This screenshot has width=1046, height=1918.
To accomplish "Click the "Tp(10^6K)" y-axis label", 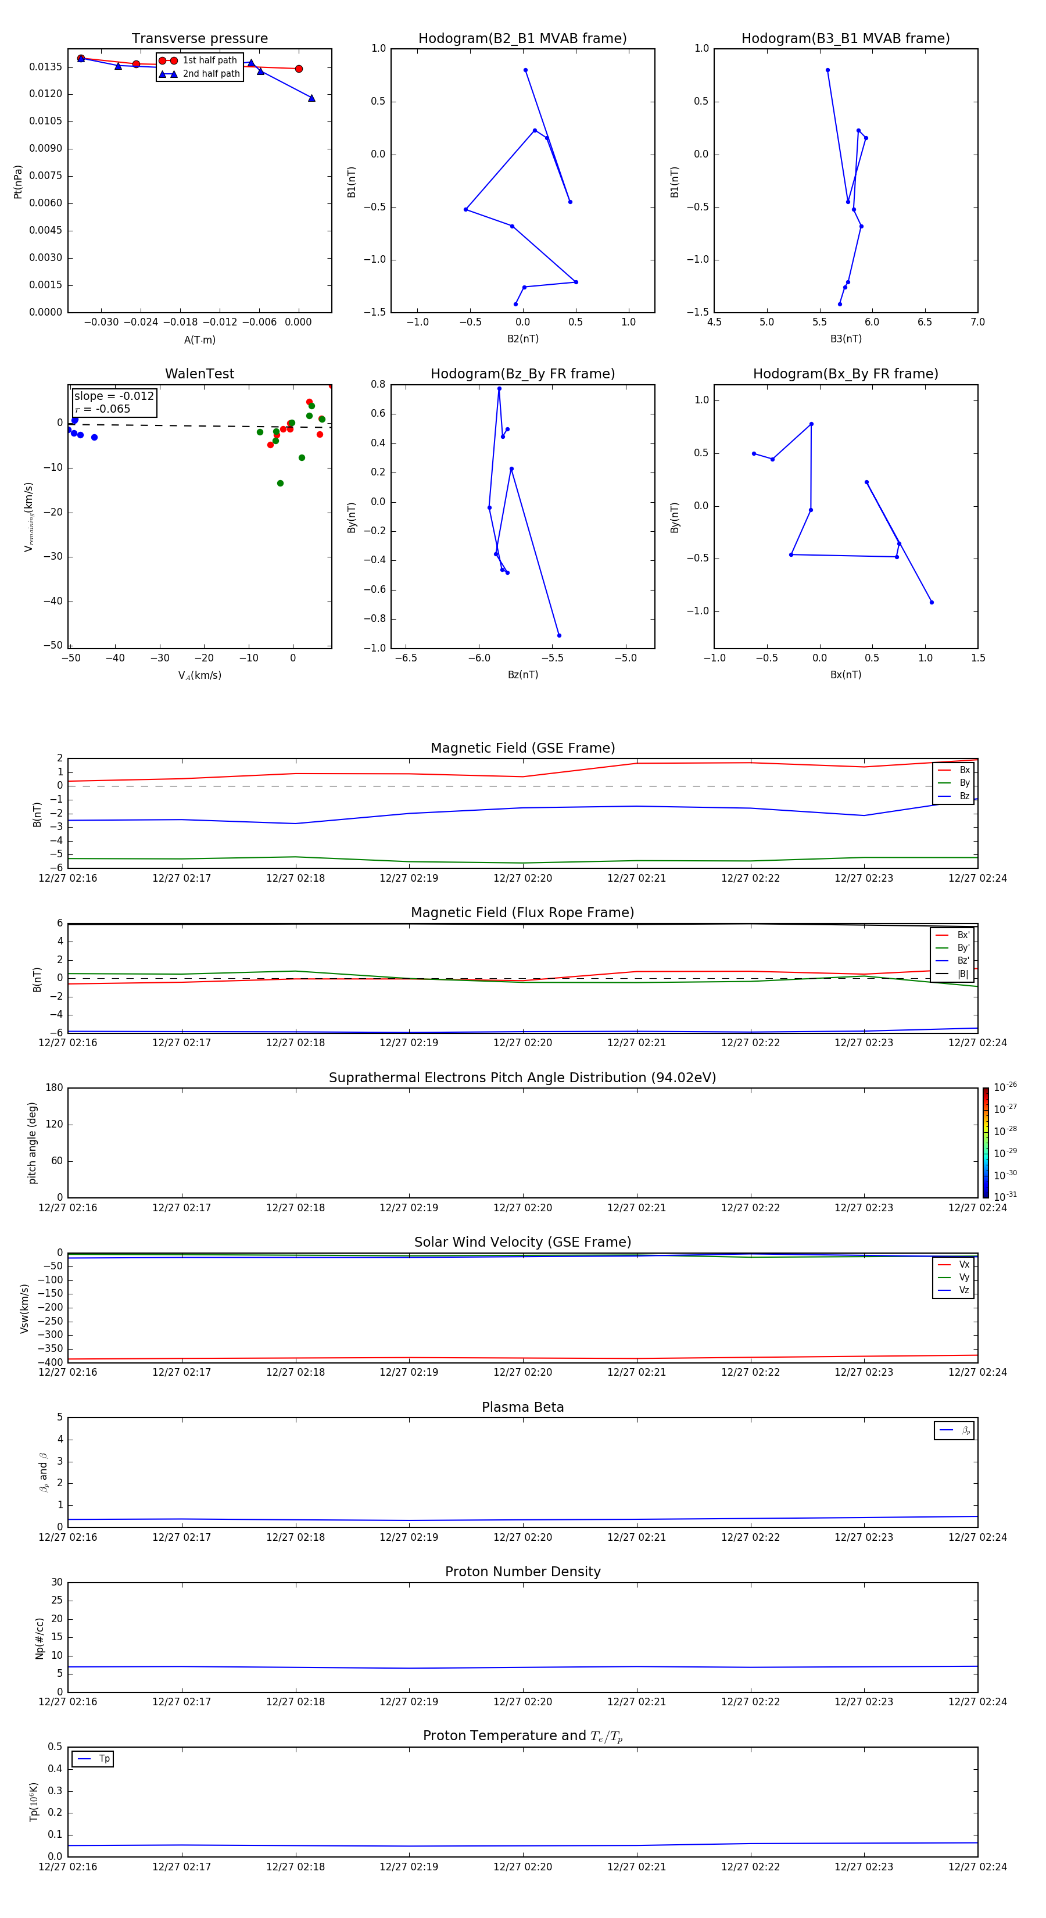I will tap(34, 1802).
